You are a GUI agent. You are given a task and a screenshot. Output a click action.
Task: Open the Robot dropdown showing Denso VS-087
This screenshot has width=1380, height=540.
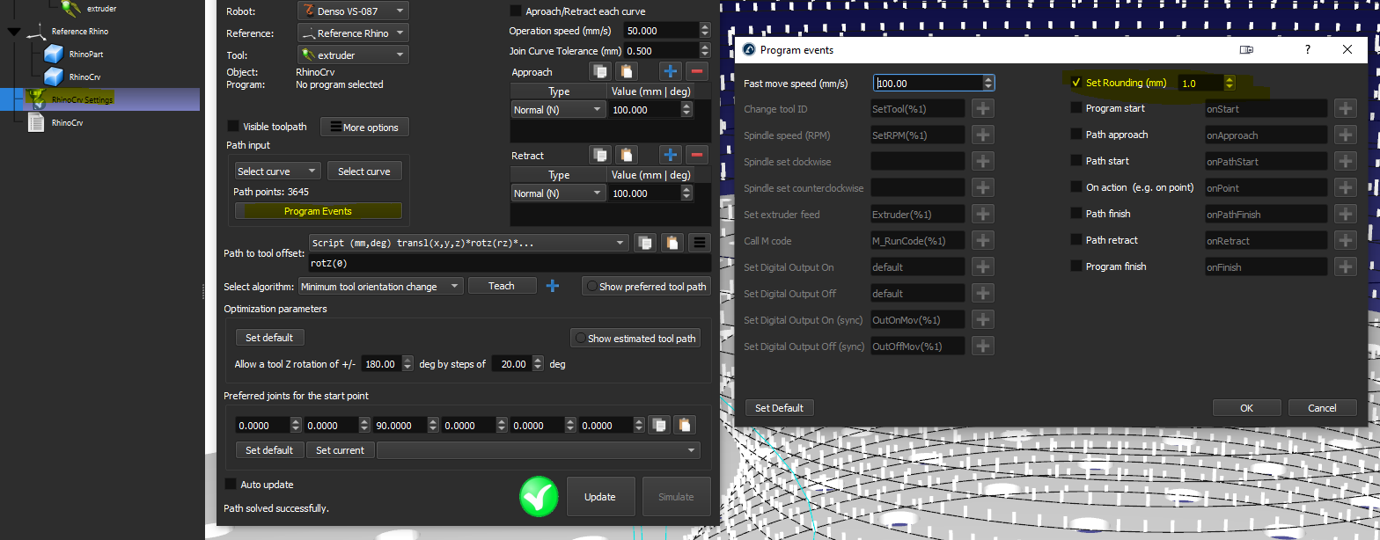point(353,11)
